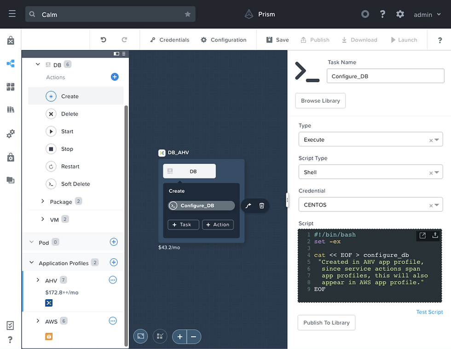Expand the AHV application profile

coord(38,279)
